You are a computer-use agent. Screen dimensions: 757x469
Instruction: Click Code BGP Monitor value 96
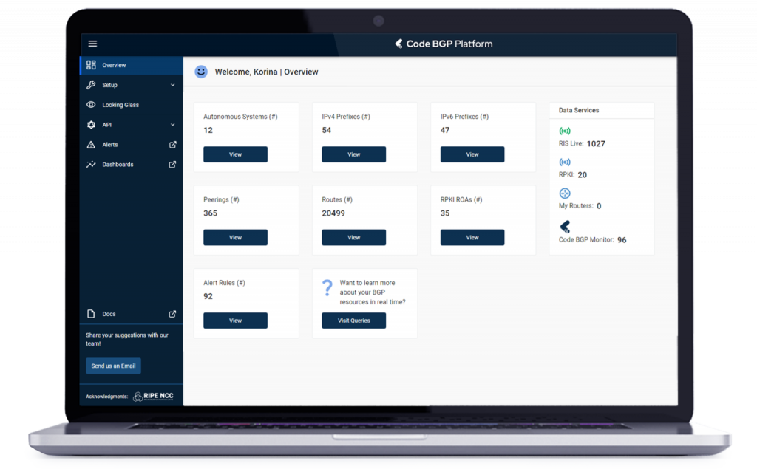tap(622, 240)
